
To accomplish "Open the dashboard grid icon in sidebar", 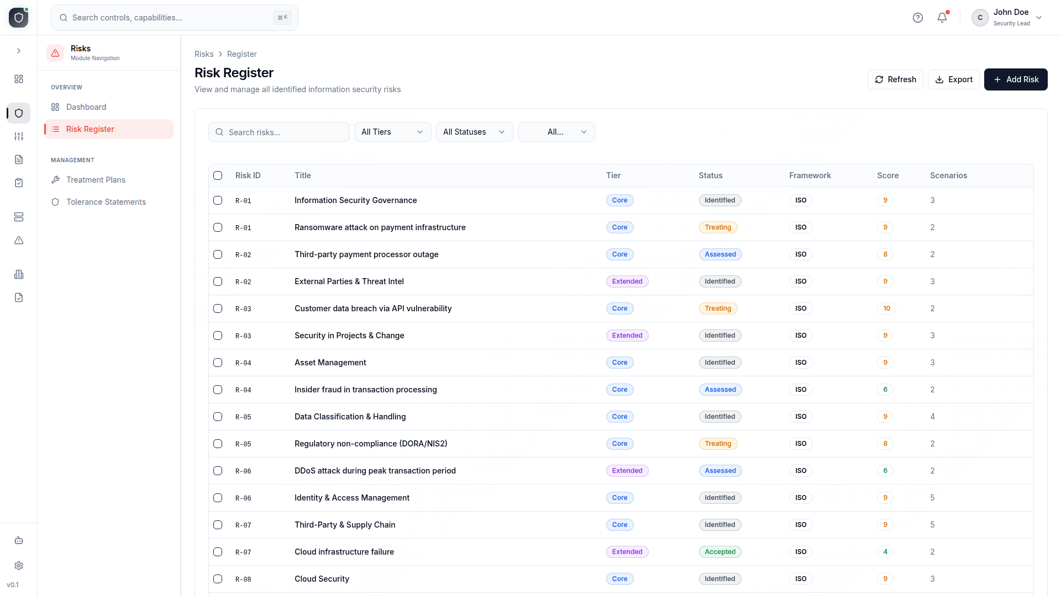I will point(19,79).
